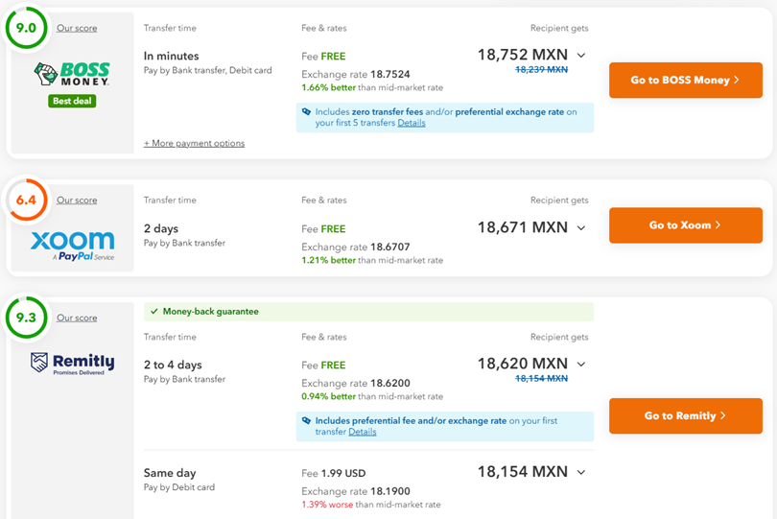The image size is (777, 519).
Task: Expand the 18,671 MXN recipient amount details
Action: click(x=581, y=228)
